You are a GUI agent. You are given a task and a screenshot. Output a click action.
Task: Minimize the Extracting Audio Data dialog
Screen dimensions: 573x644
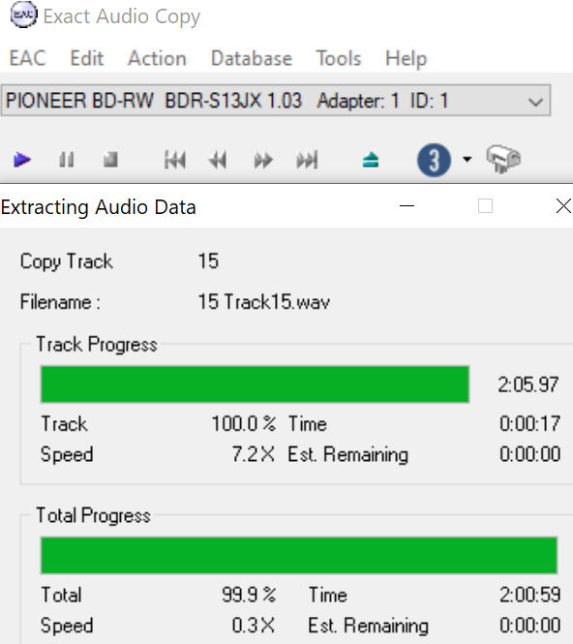[x=407, y=205]
